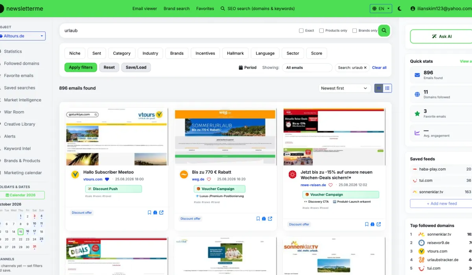Favorite weg.de with the heart toggle
Screen dimensions: 472x275
click(x=209, y=179)
